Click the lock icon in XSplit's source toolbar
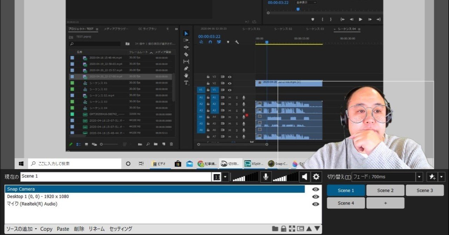 pyautogui.click(x=283, y=228)
